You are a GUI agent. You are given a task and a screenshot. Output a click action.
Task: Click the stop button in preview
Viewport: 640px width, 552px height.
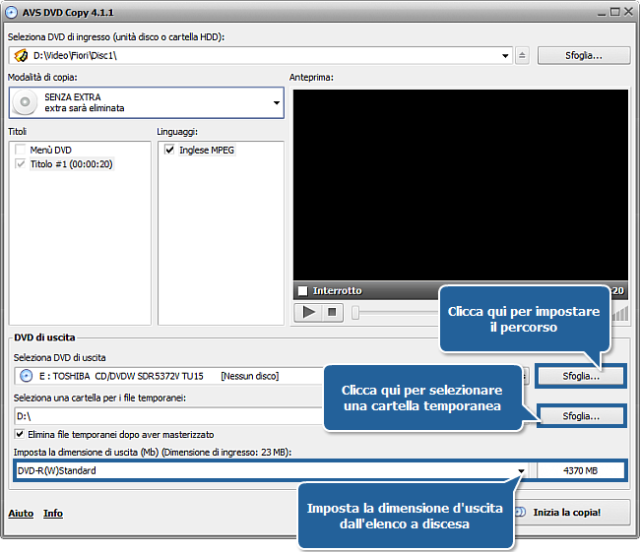point(332,313)
